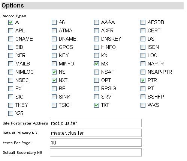Deselect the TXT record type checkbox
This screenshot has width=187, height=161.
[x=96, y=105]
